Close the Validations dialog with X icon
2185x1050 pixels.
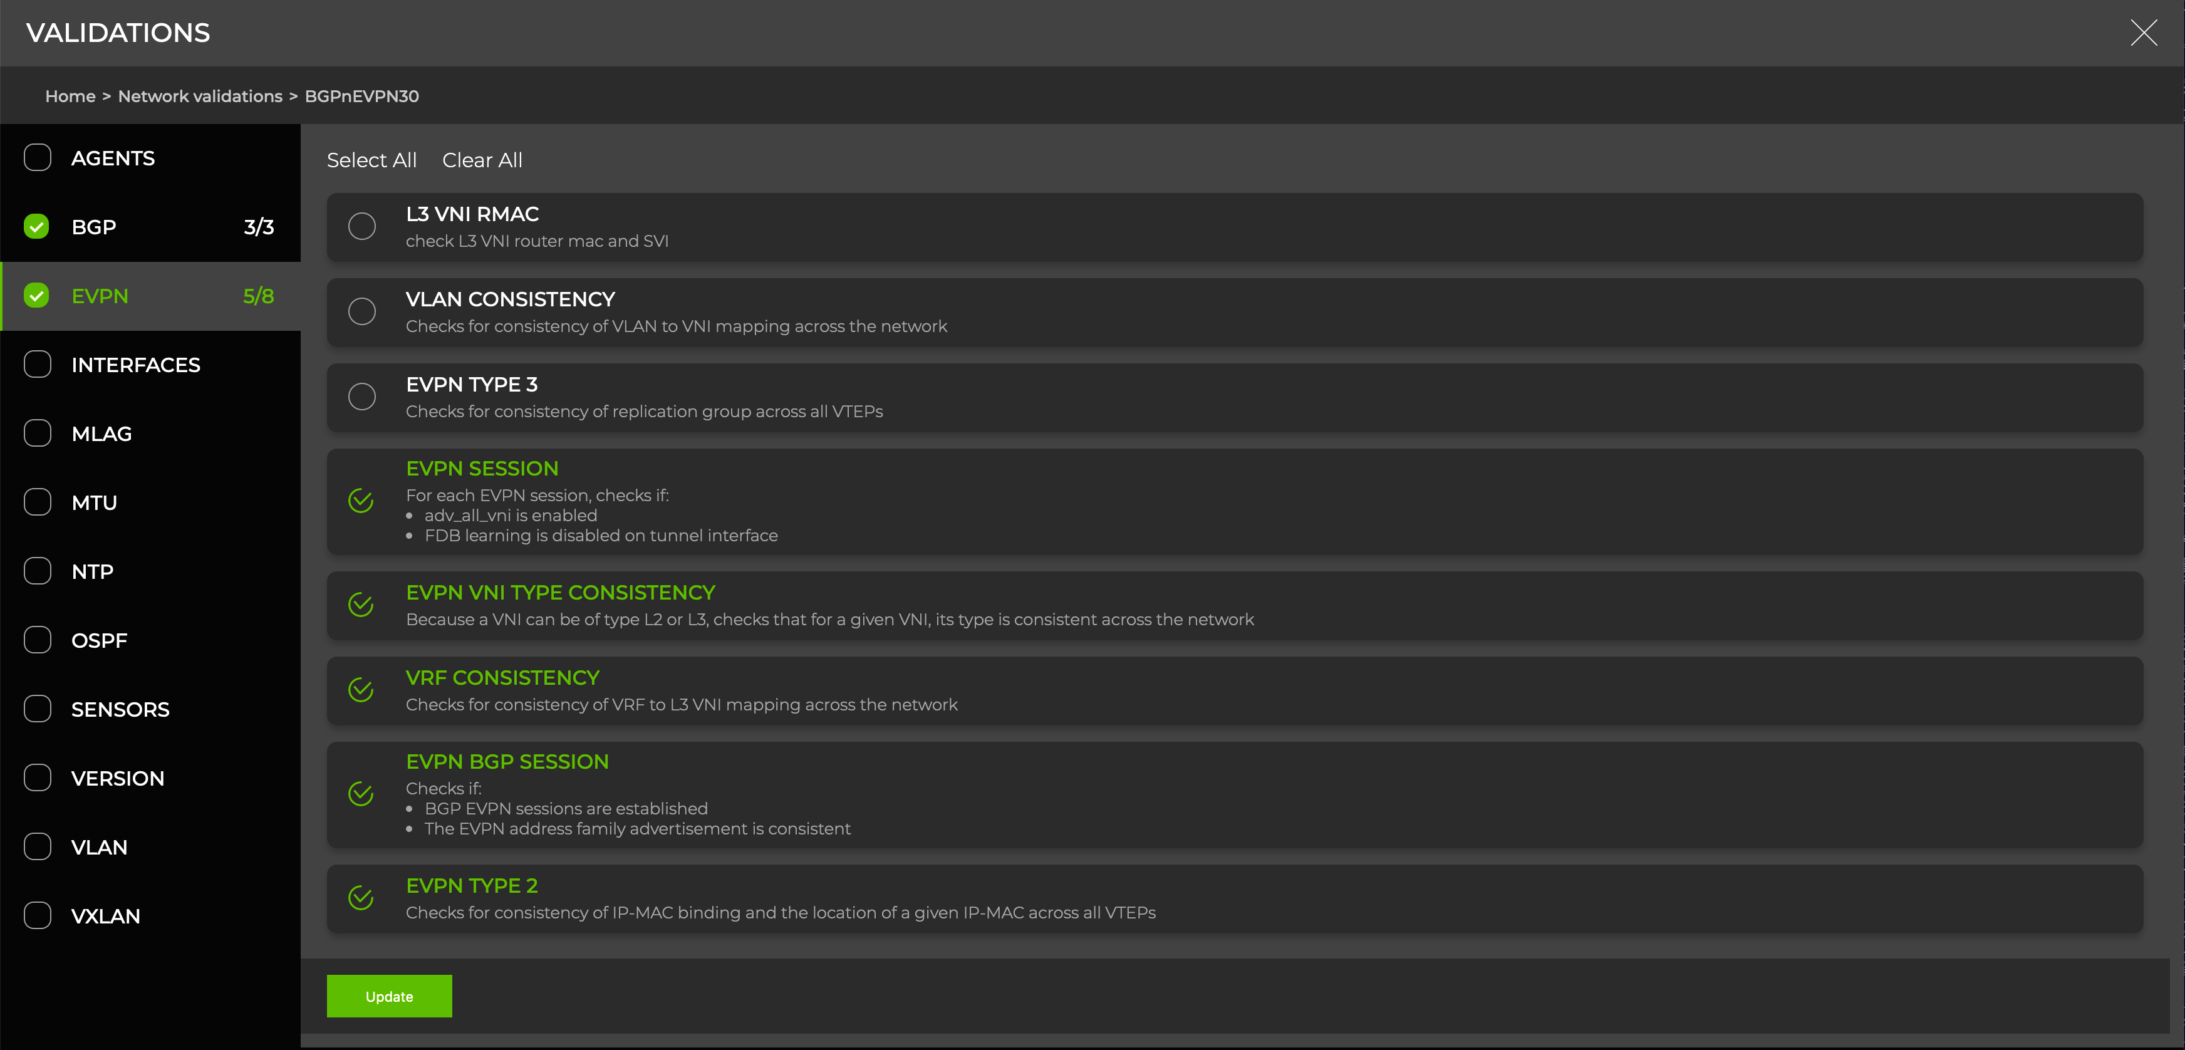[x=2142, y=33]
